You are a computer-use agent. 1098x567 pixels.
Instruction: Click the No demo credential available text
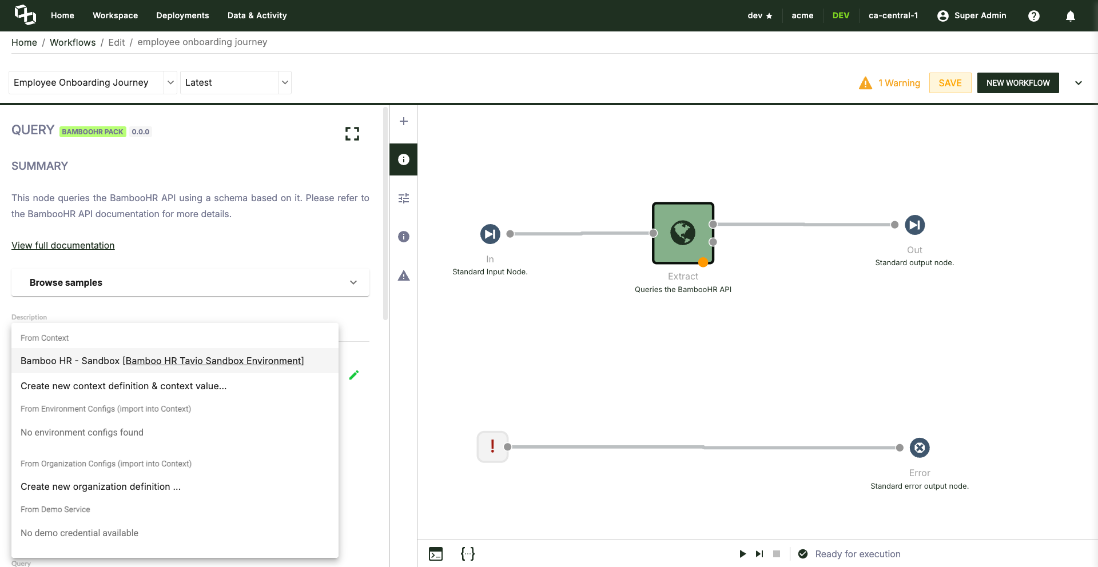tap(79, 533)
